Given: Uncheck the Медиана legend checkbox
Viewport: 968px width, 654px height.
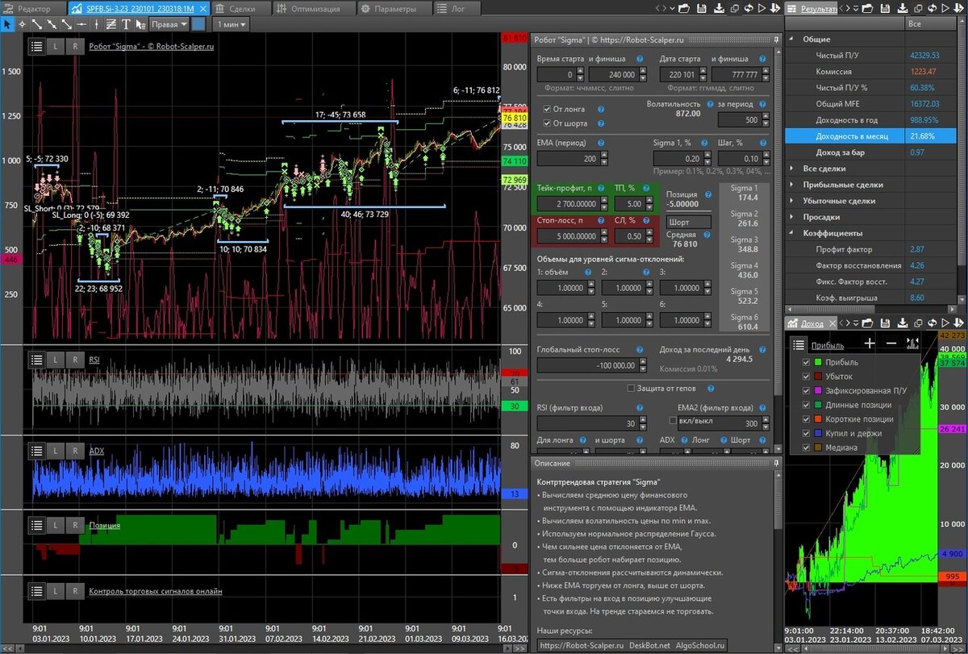Looking at the screenshot, I should tap(805, 448).
